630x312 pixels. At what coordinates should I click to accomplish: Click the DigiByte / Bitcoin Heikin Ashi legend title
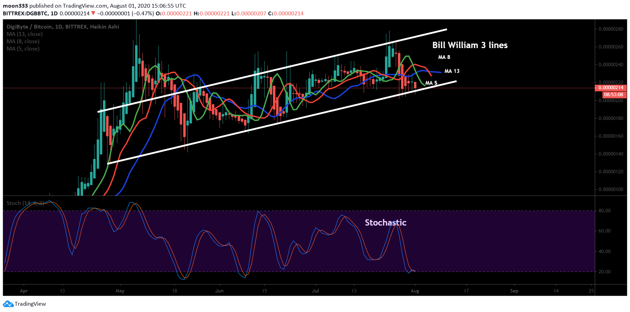point(63,27)
